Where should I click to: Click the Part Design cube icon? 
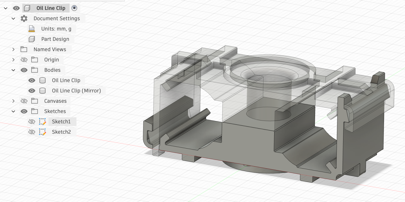[32, 39]
